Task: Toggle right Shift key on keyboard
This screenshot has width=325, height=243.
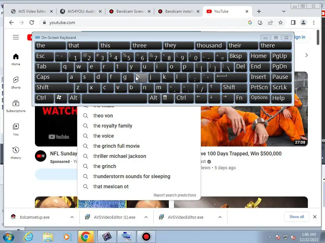Action: click(x=235, y=88)
